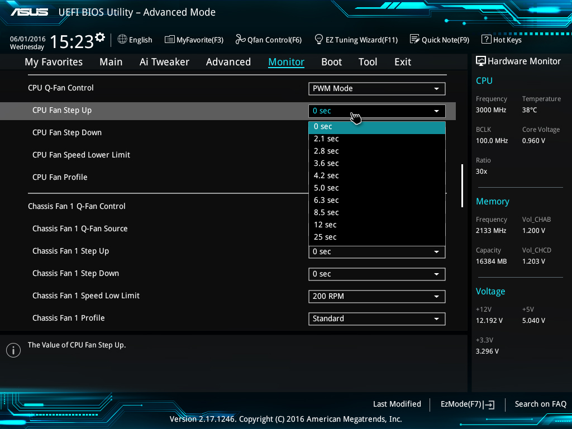
Task: Choose 8.5 sec option
Action: tap(377, 213)
